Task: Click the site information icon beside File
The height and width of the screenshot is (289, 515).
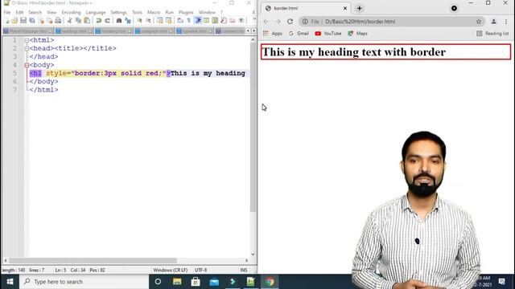Action: (305, 22)
